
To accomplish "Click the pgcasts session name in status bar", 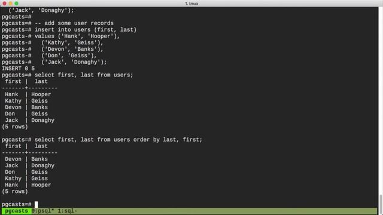I will click(x=17, y=211).
